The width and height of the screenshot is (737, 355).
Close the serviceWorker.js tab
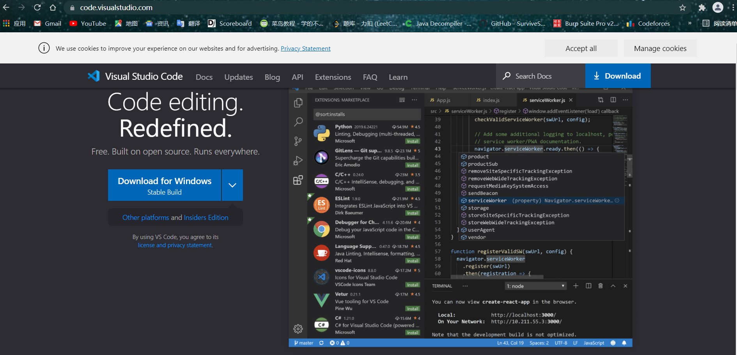pos(571,100)
